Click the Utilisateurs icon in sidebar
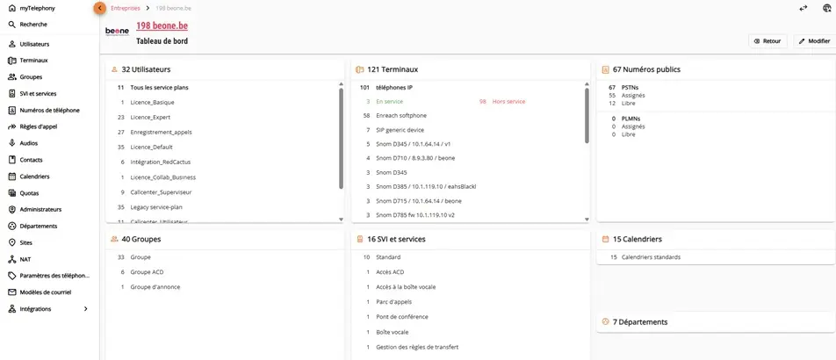836x360 pixels. coord(11,43)
